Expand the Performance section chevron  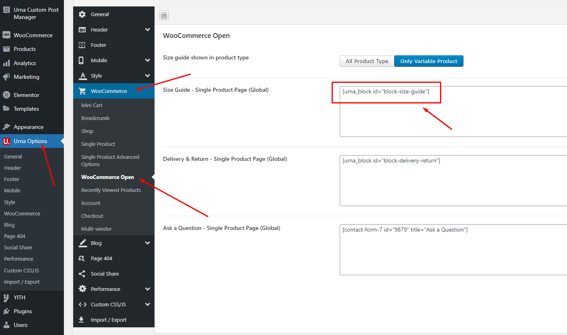pyautogui.click(x=148, y=289)
